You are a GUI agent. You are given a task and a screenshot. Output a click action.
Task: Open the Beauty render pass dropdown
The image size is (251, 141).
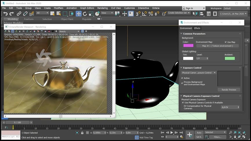coord(69,31)
